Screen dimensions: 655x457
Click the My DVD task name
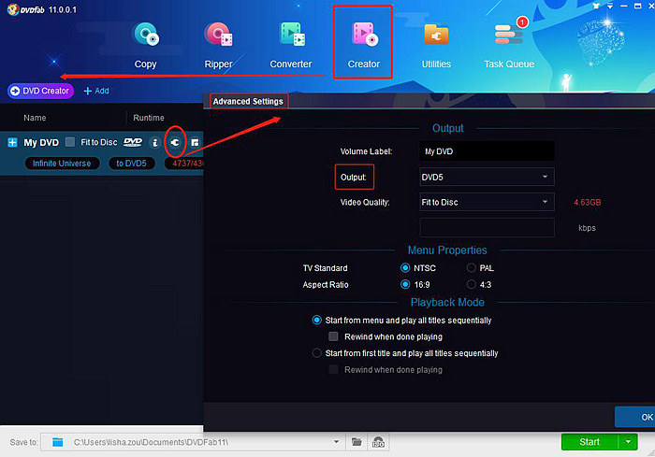point(41,143)
